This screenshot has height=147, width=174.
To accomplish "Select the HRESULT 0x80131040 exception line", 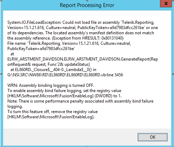I will coord(65,38).
